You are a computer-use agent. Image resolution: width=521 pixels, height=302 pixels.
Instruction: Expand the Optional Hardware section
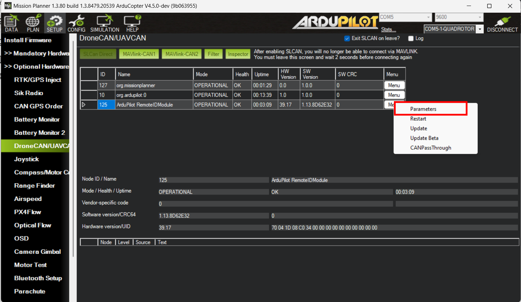(x=37, y=67)
